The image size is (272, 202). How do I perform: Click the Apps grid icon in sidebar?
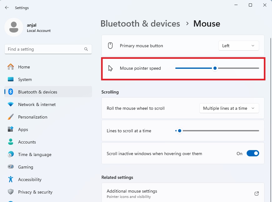click(11, 129)
